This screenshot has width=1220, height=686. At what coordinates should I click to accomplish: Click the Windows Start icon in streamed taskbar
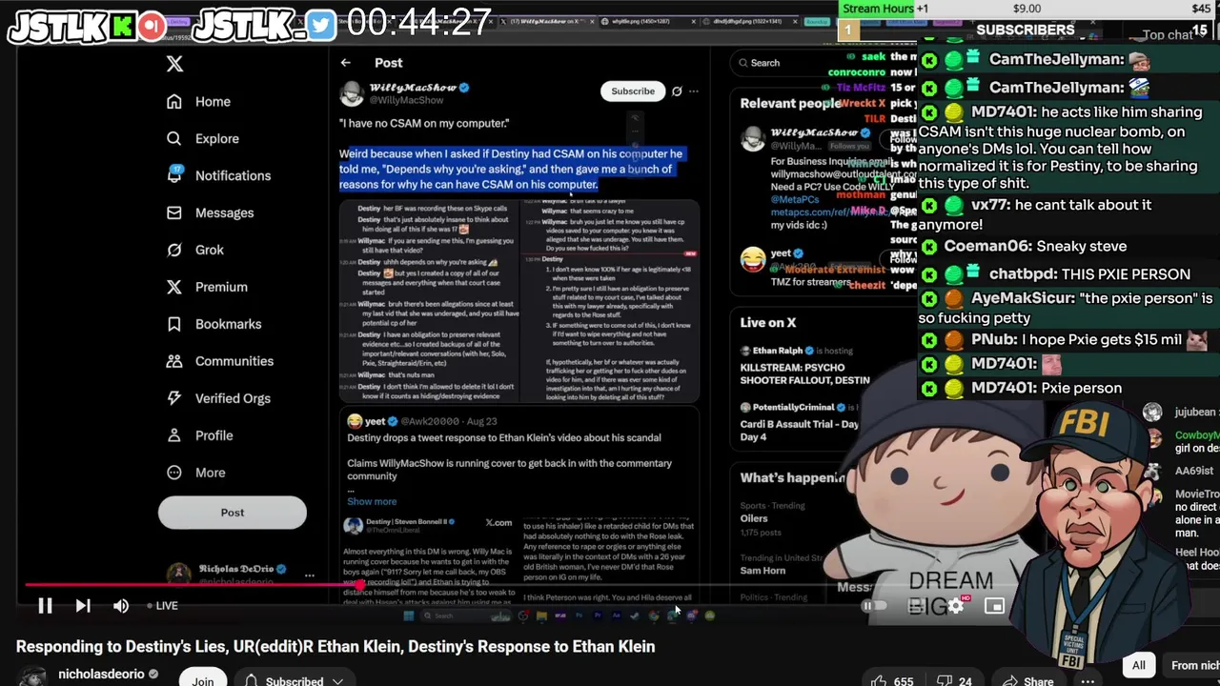pyautogui.click(x=409, y=615)
